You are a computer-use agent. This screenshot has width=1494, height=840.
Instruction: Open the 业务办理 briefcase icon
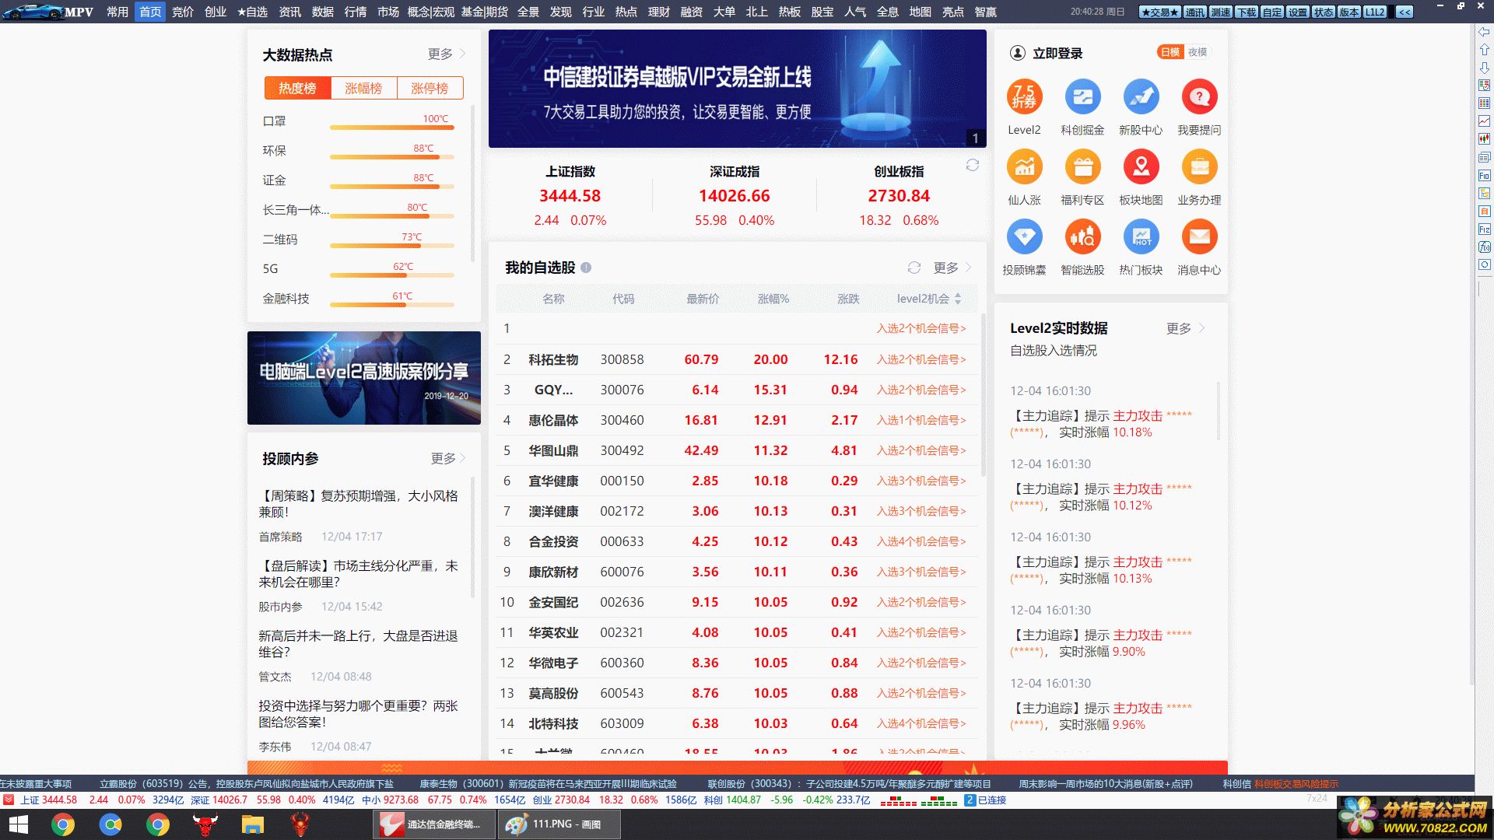[1199, 167]
